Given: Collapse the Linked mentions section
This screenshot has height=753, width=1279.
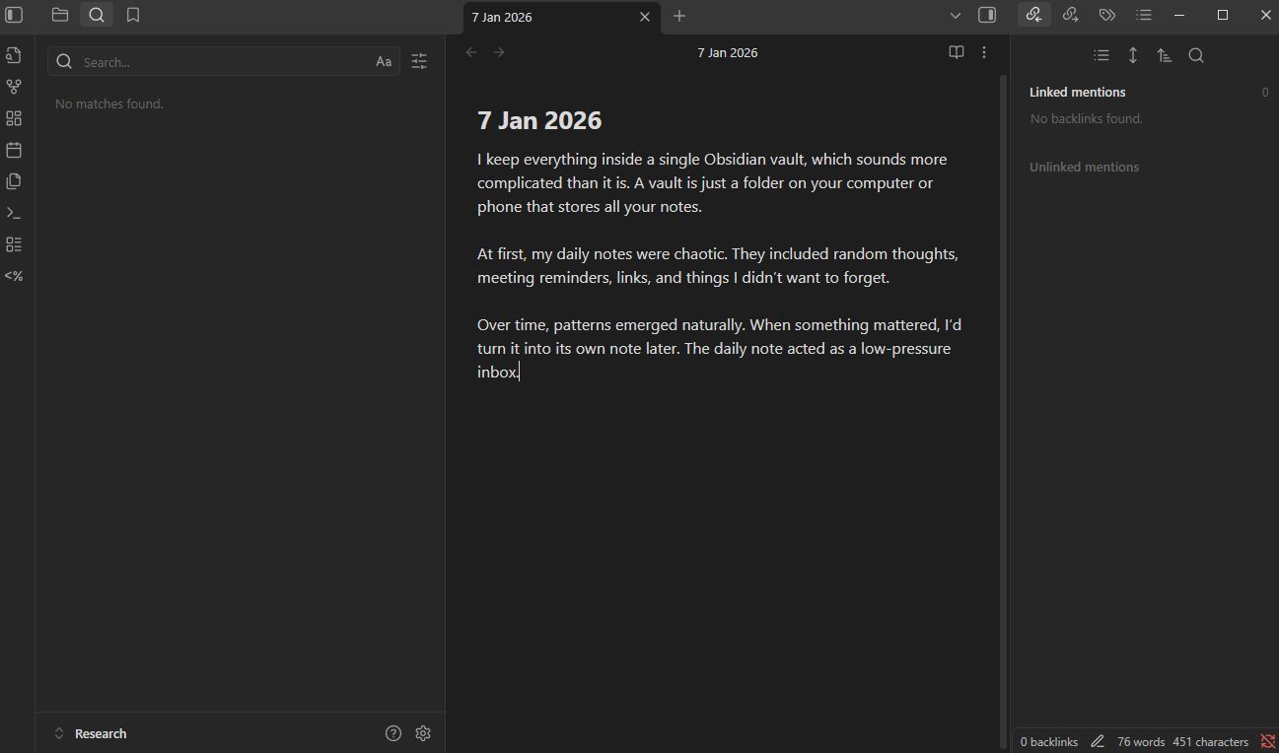Looking at the screenshot, I should coord(1077,92).
